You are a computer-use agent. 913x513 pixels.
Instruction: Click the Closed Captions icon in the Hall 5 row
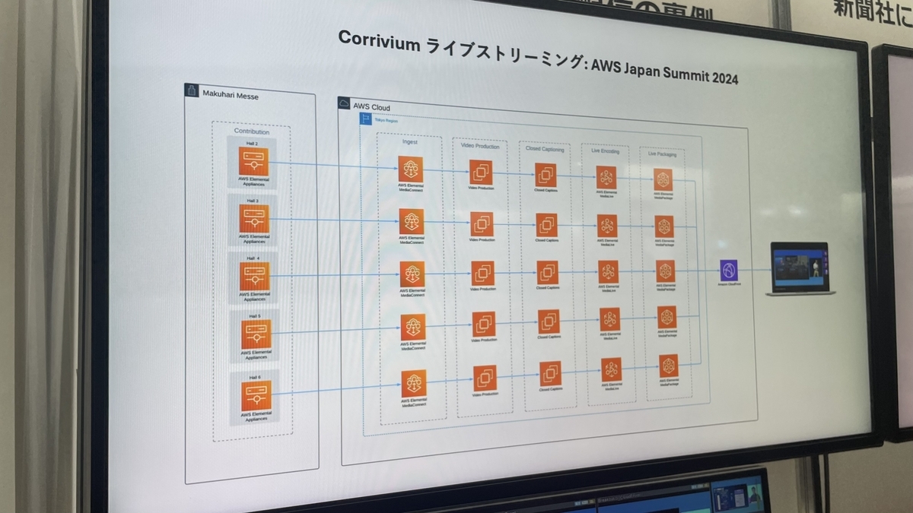[549, 322]
